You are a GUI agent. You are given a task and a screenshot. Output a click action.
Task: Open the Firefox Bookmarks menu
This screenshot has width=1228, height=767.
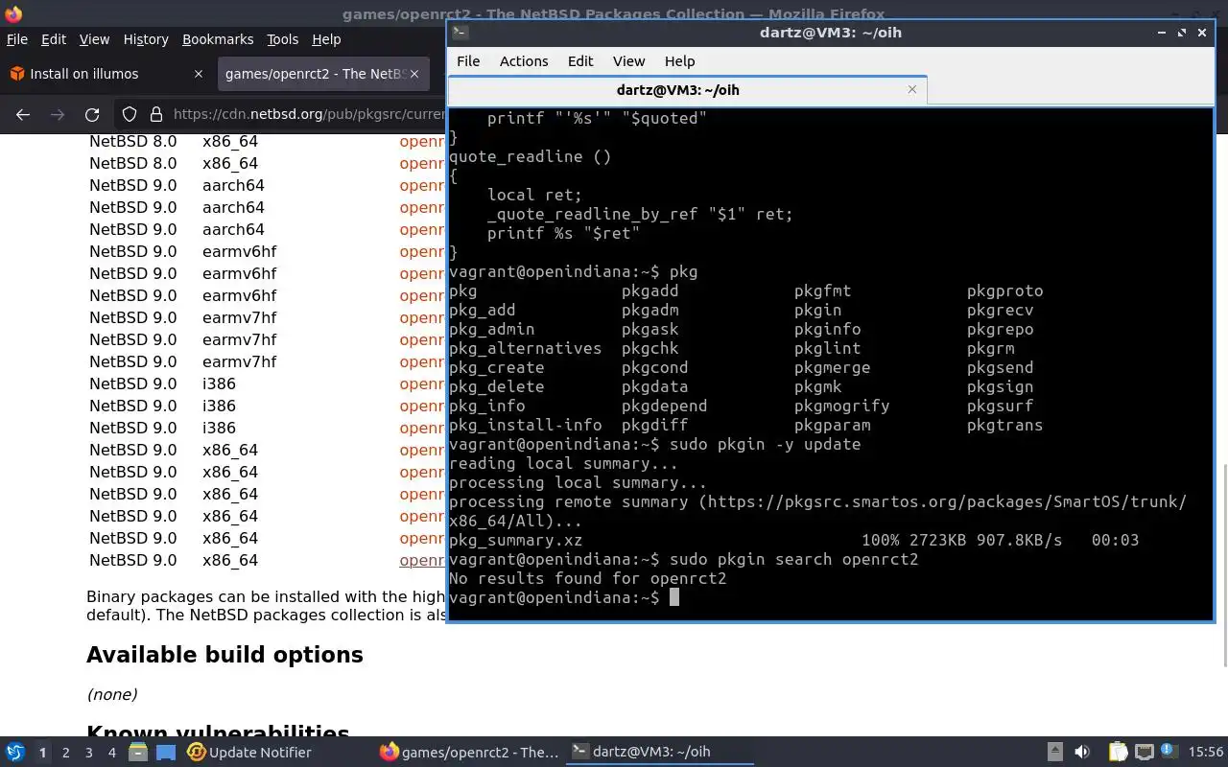[218, 39]
